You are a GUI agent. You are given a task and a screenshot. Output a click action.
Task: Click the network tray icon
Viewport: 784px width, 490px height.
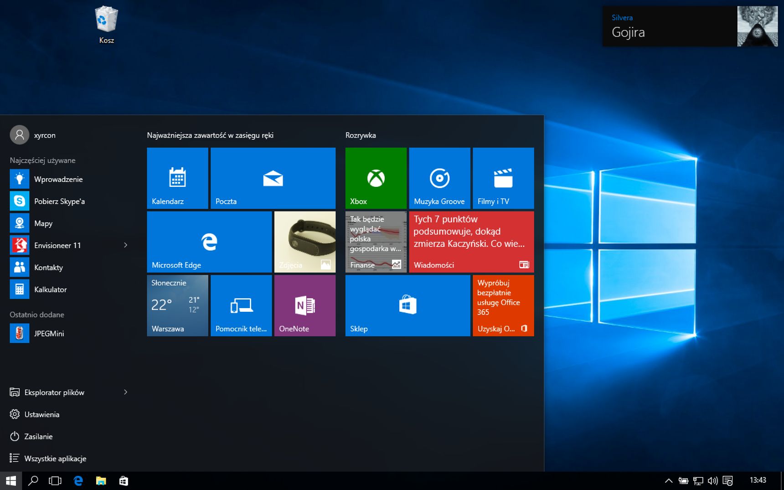(698, 481)
